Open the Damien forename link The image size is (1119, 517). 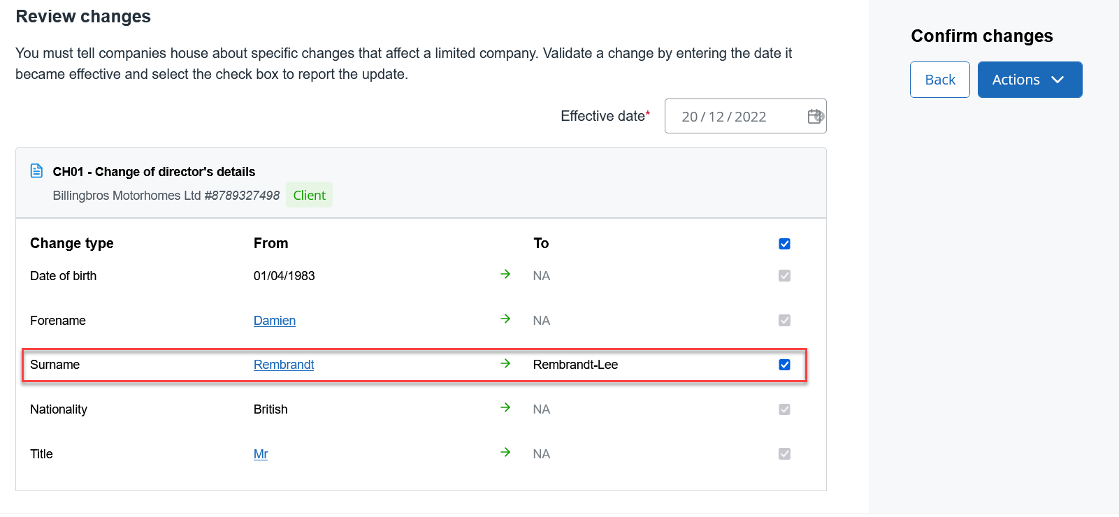[x=274, y=321]
